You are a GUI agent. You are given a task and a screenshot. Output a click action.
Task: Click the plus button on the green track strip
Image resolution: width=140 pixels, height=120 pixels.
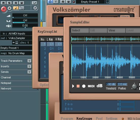point(47,102)
